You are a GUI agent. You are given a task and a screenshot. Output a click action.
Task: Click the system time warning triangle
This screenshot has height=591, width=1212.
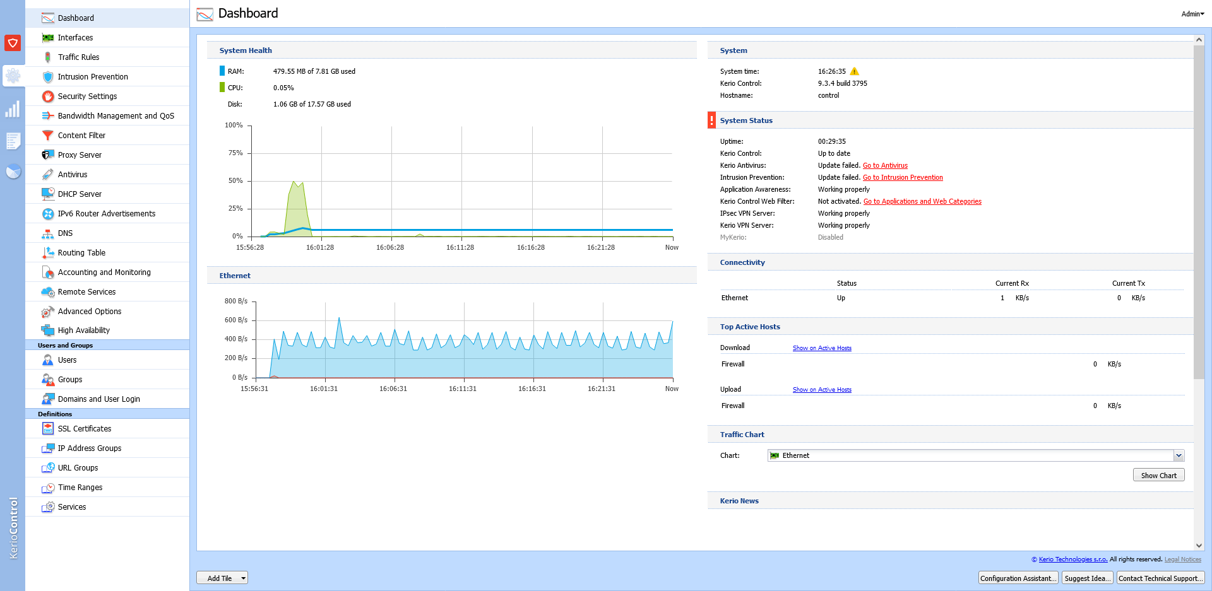click(x=854, y=71)
